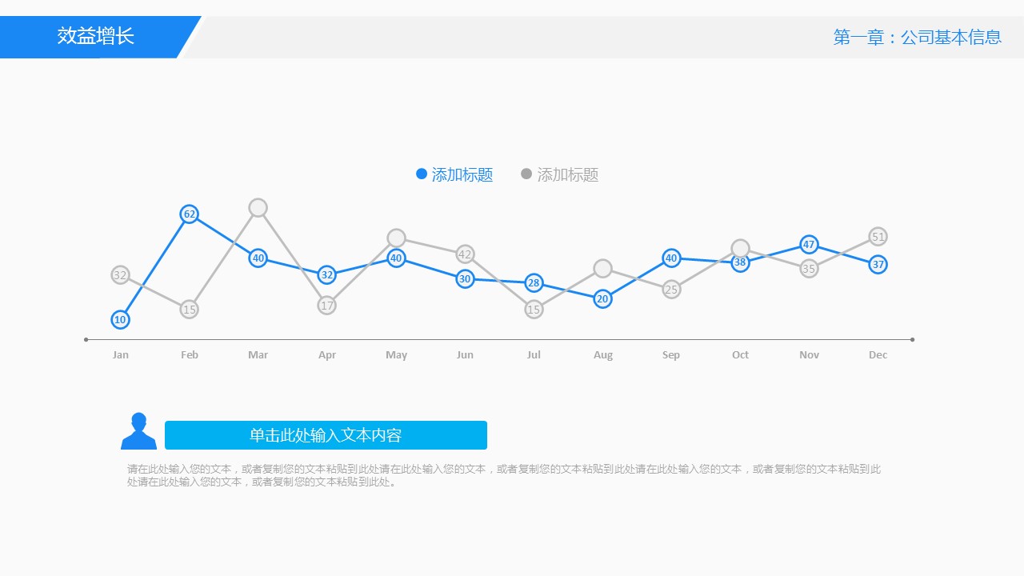
Task: Select the blue data point labeled 47
Action: (x=809, y=245)
